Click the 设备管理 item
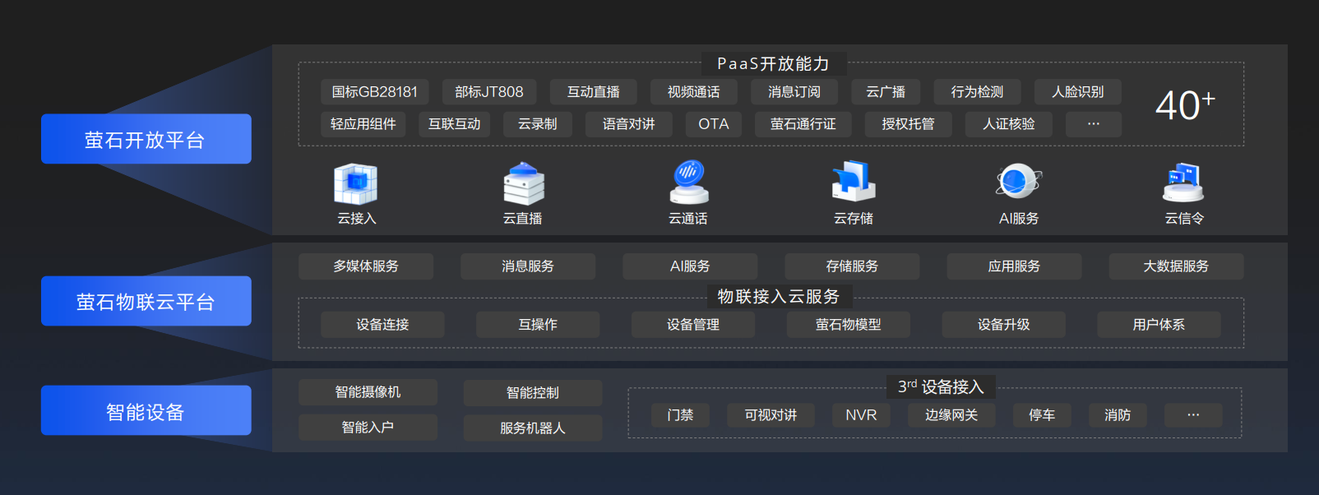 (693, 325)
